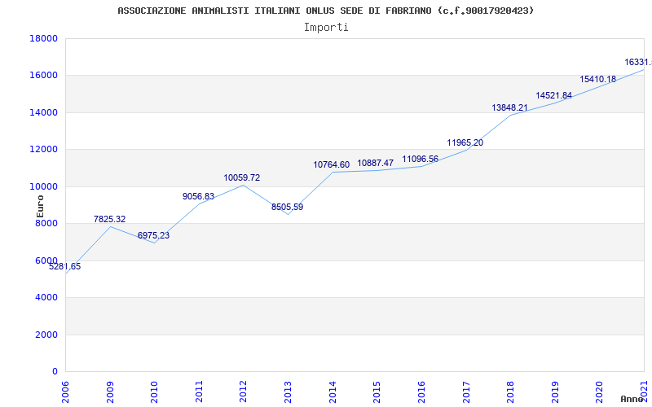
Task: Click the 2018 year label
Action: pos(510,392)
